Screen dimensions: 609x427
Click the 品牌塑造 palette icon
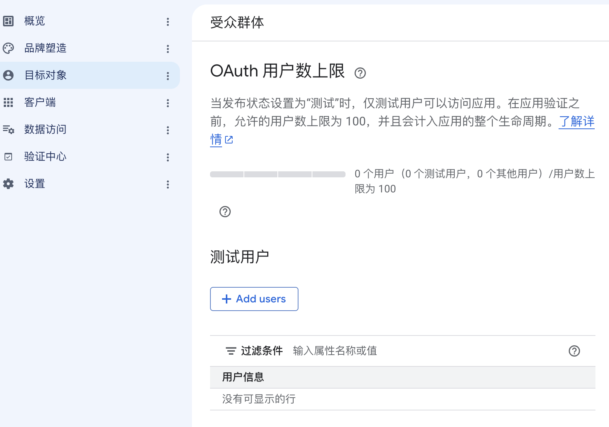8,48
